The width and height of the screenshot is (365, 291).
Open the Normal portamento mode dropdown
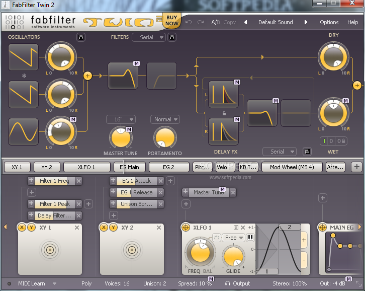165,119
